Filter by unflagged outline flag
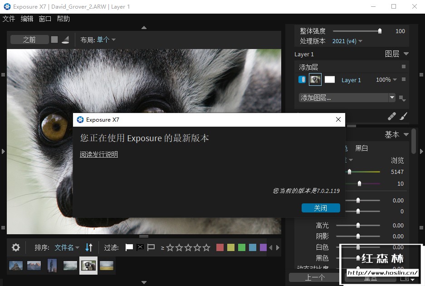 tap(151, 247)
